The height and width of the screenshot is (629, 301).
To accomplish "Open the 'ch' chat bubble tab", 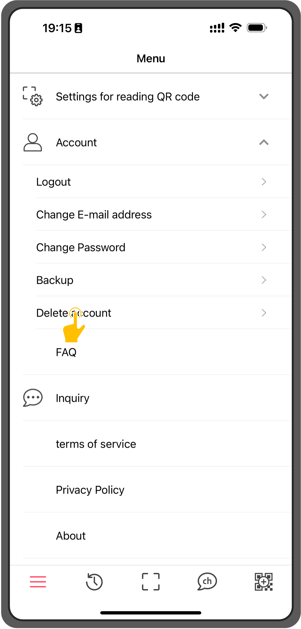I will click(207, 581).
